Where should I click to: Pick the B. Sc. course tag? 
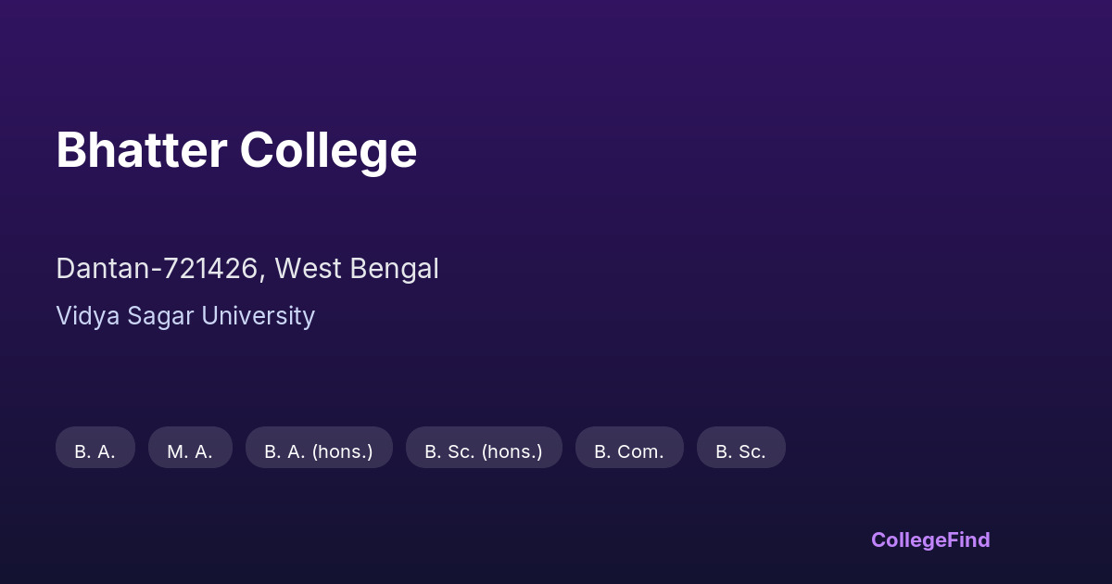[x=740, y=451]
